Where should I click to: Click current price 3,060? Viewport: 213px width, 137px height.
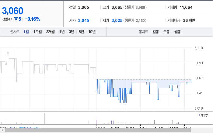(13, 11)
